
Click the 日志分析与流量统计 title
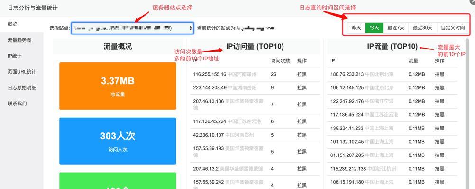point(33,8)
